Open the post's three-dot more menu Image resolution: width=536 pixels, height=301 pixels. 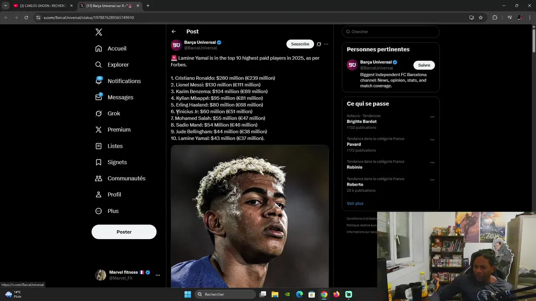pyautogui.click(x=326, y=44)
